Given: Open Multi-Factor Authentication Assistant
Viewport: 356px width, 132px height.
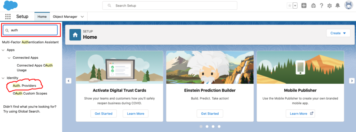Looking at the screenshot, I should [x=30, y=42].
